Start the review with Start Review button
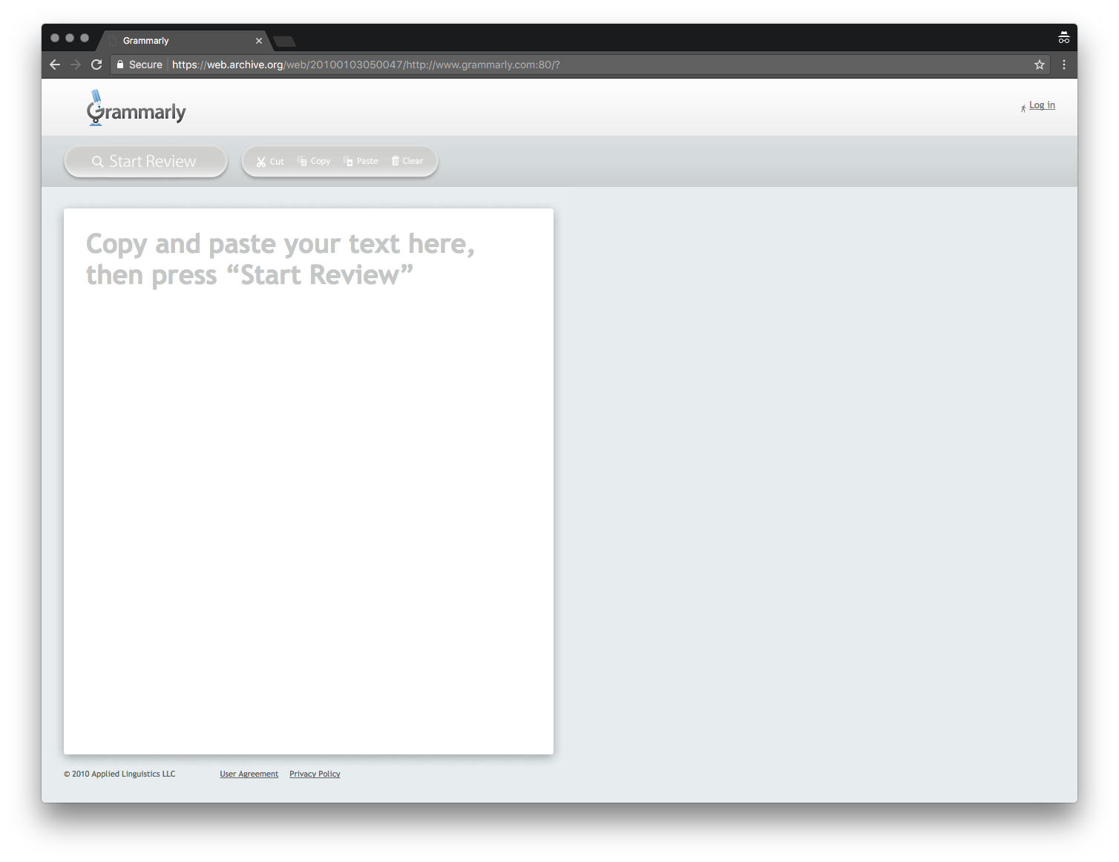Viewport: 1119px width, 862px height. [145, 161]
